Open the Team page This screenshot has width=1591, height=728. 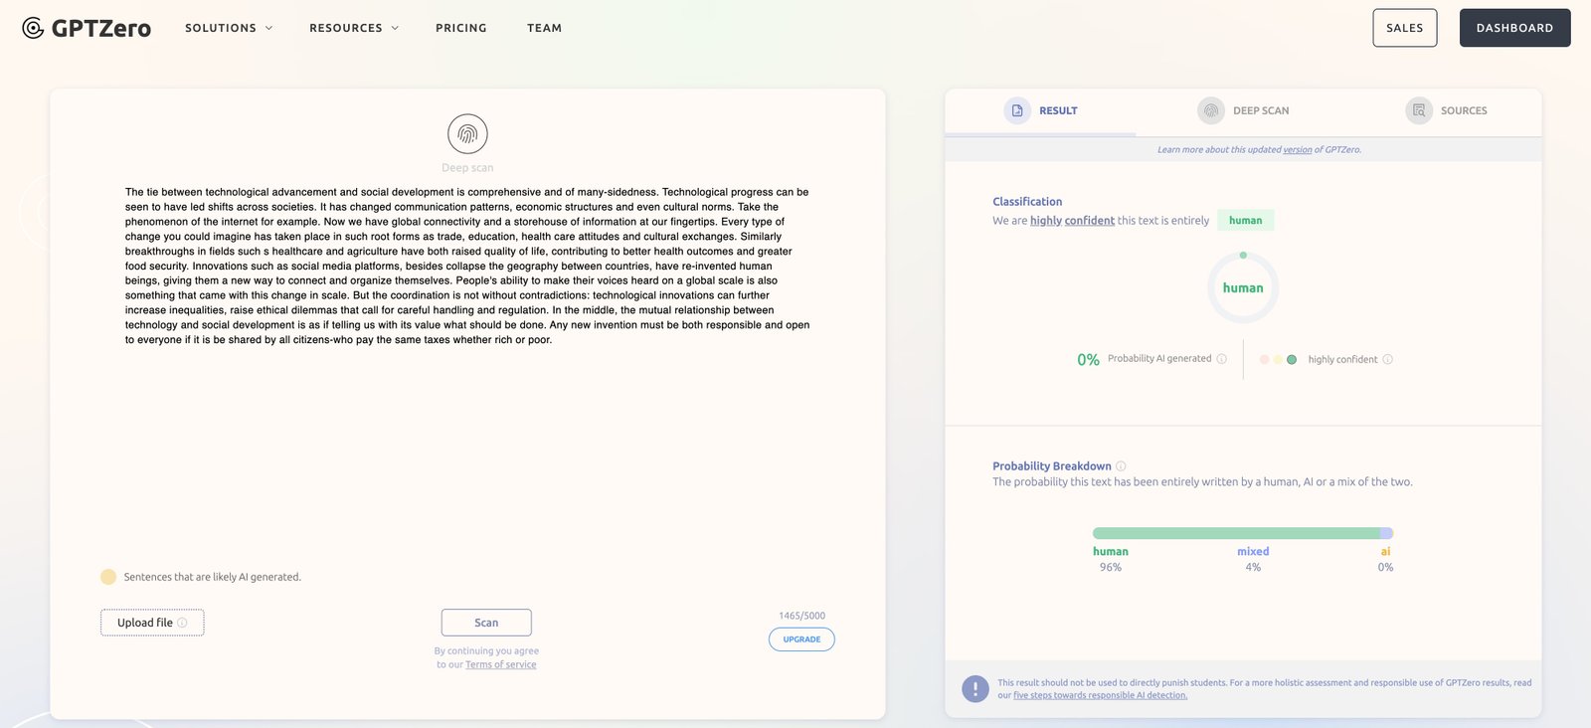click(544, 28)
